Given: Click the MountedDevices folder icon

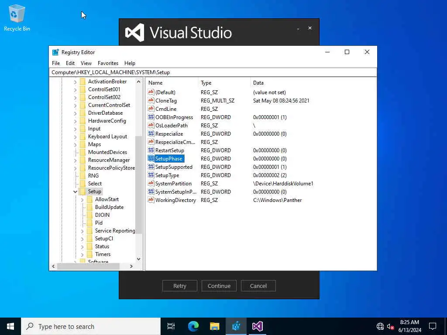Looking at the screenshot, I should (83, 152).
